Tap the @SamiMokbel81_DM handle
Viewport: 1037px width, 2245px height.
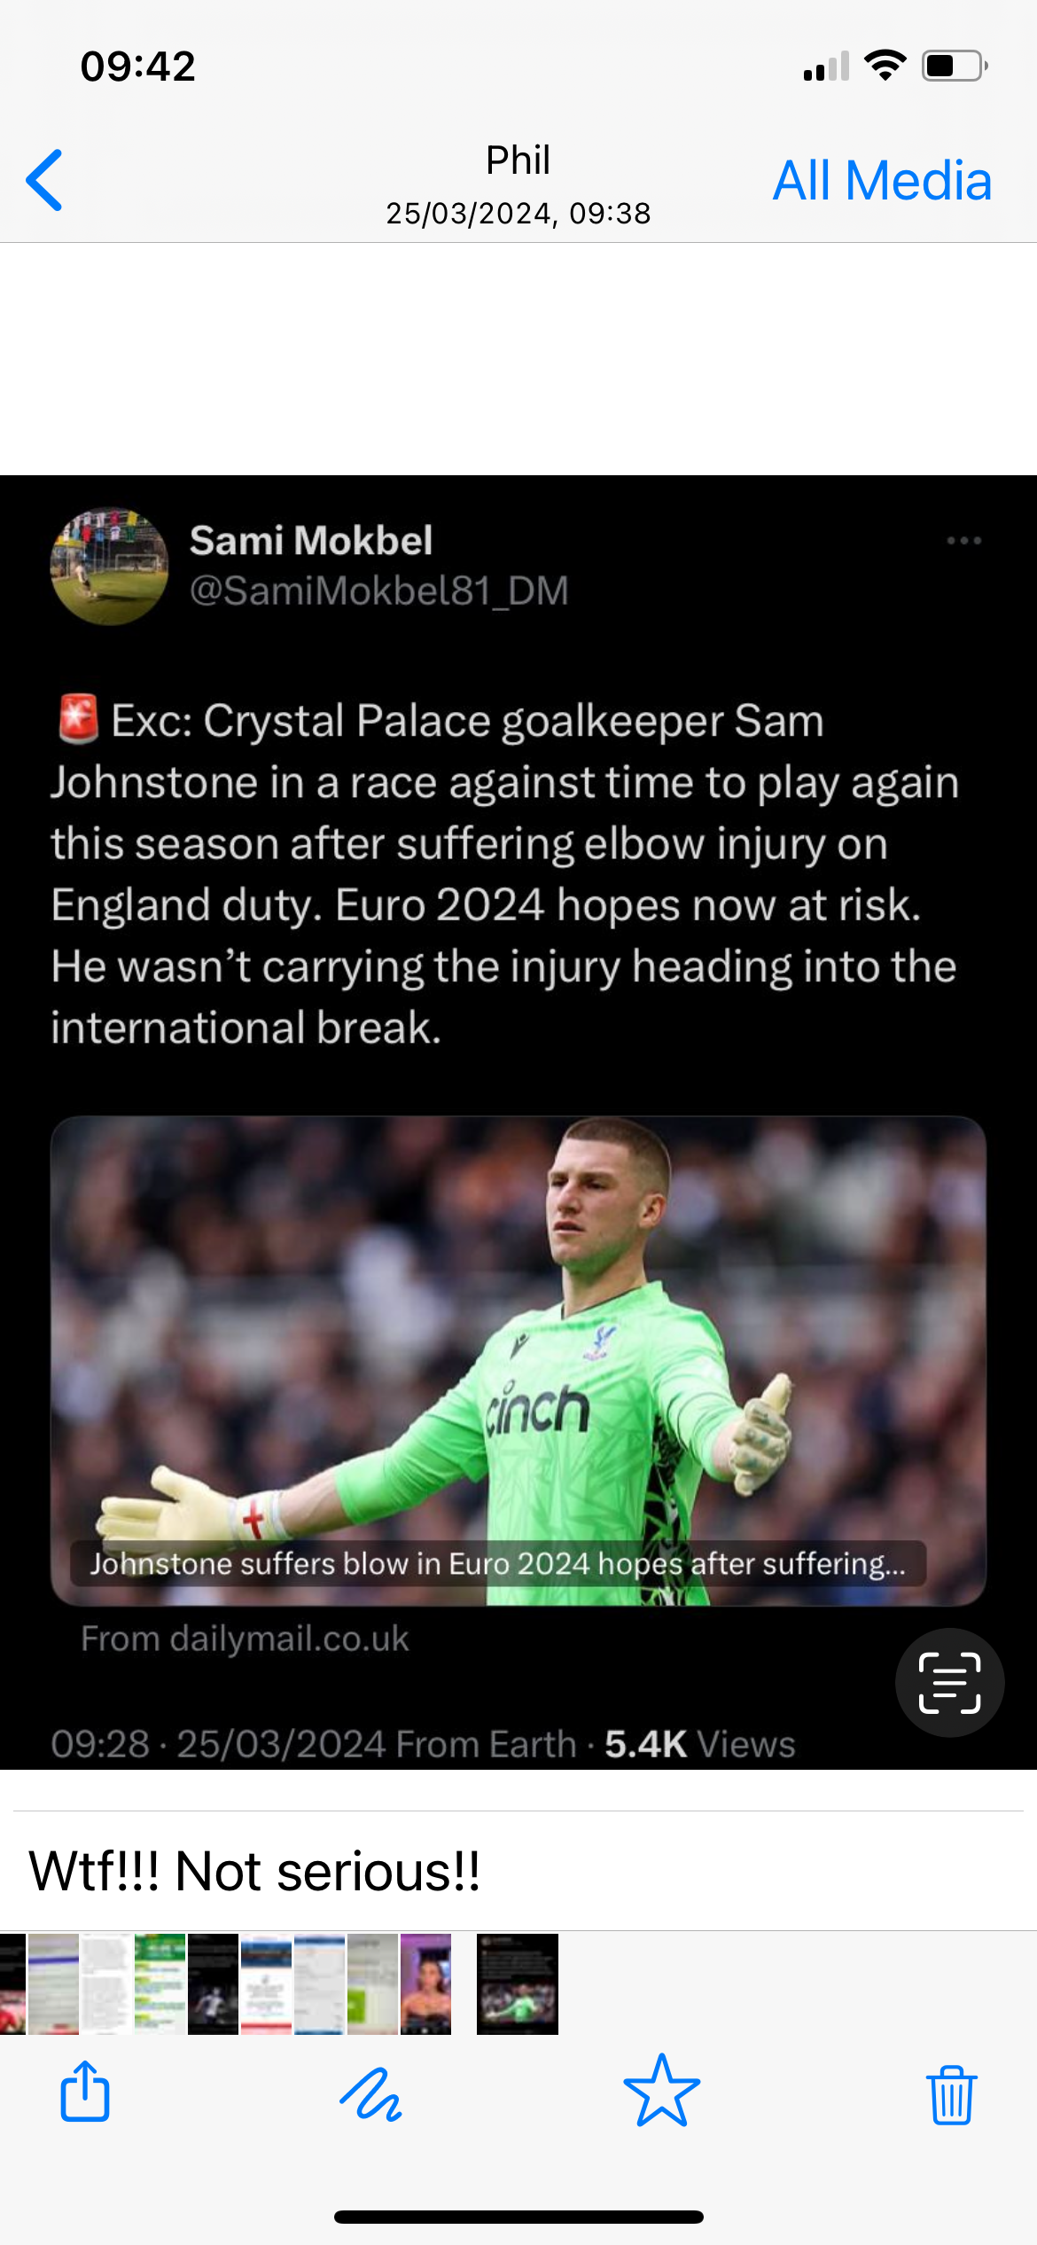coord(378,591)
